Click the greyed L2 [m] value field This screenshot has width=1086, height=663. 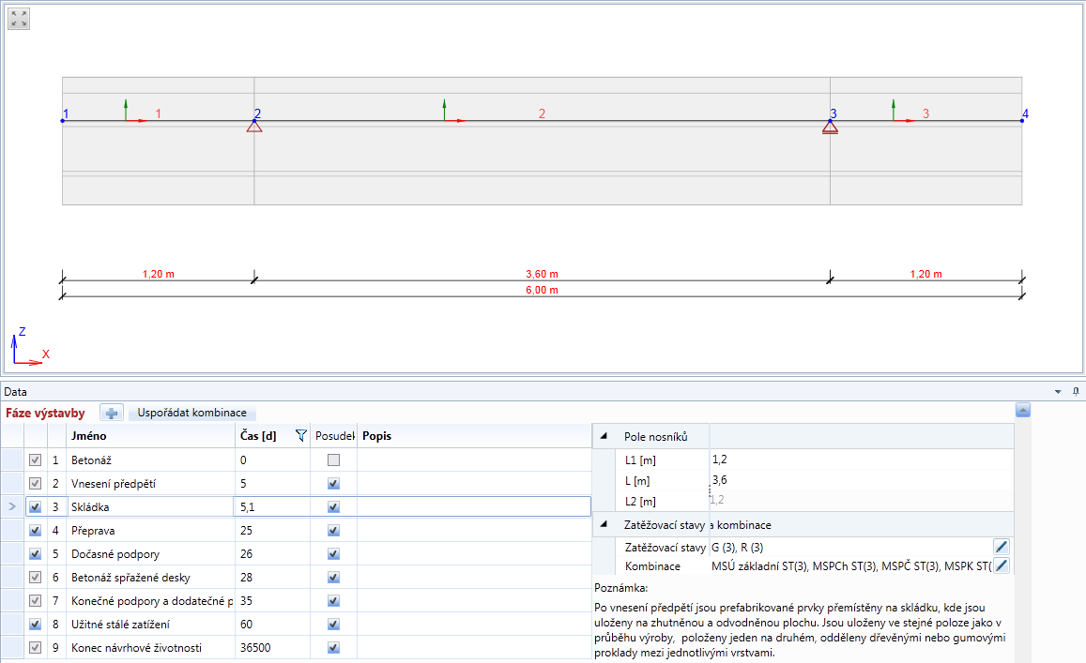(861, 501)
